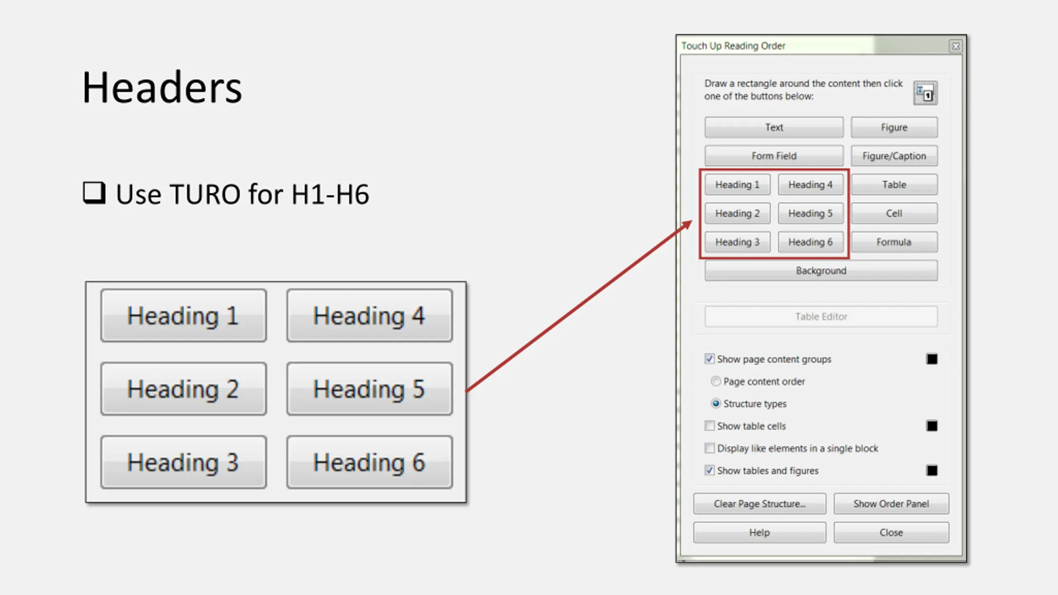This screenshot has width=1058, height=595.
Task: Mark selection as Background
Action: click(821, 271)
